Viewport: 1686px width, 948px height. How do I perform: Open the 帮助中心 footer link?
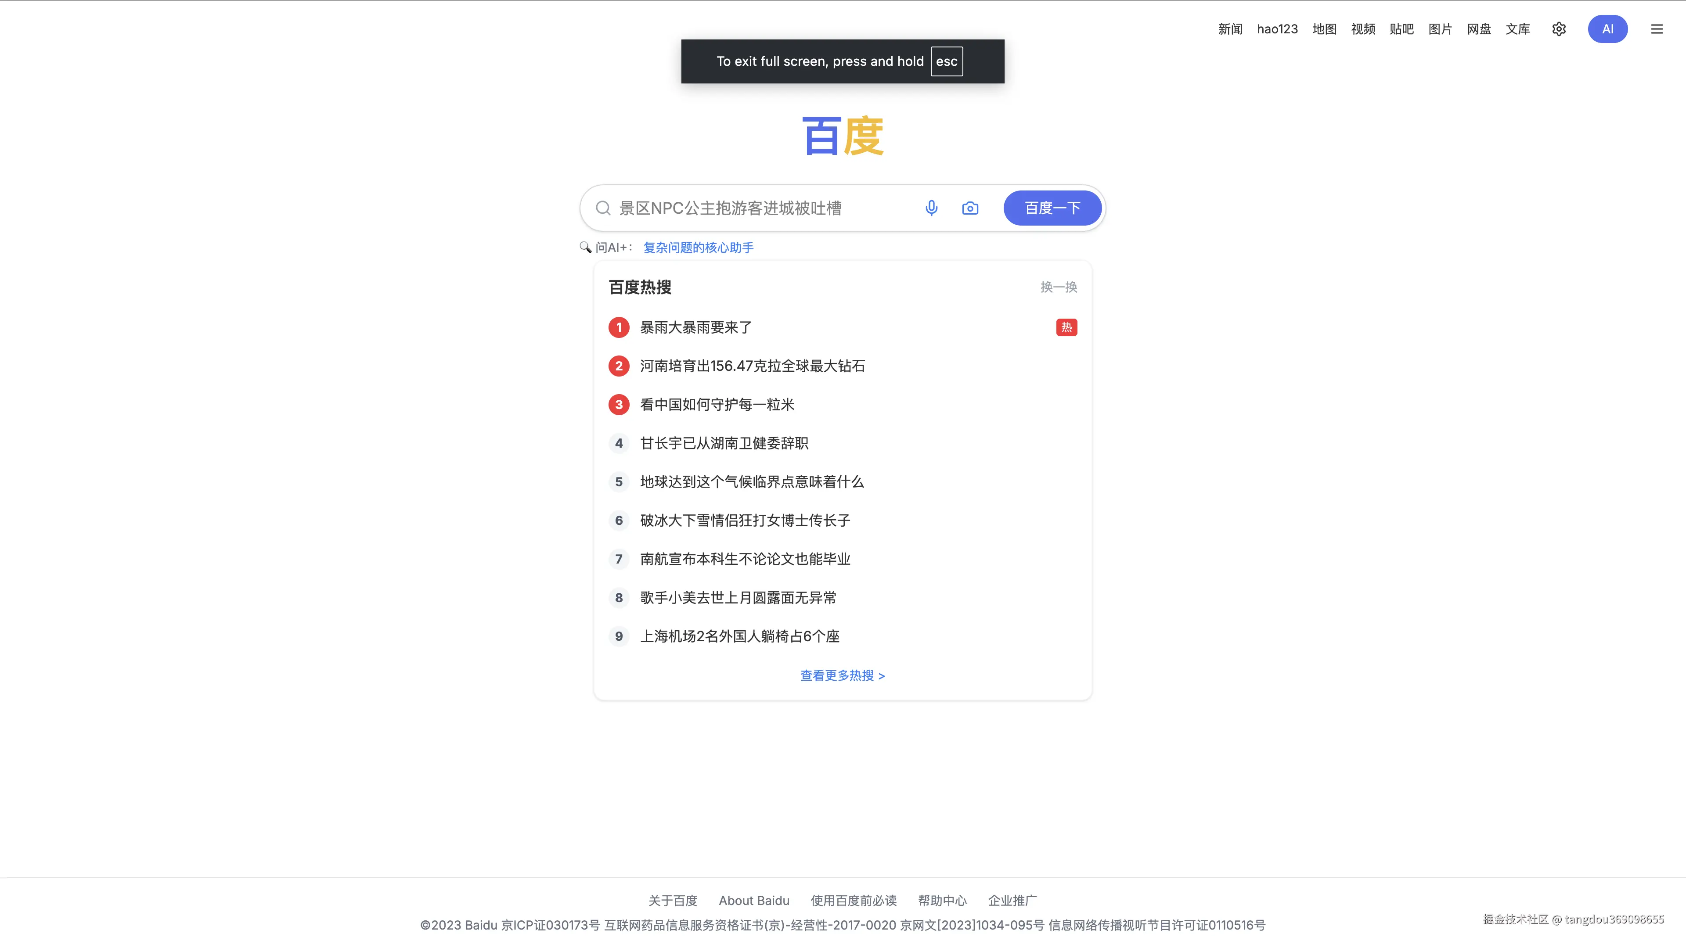click(942, 900)
